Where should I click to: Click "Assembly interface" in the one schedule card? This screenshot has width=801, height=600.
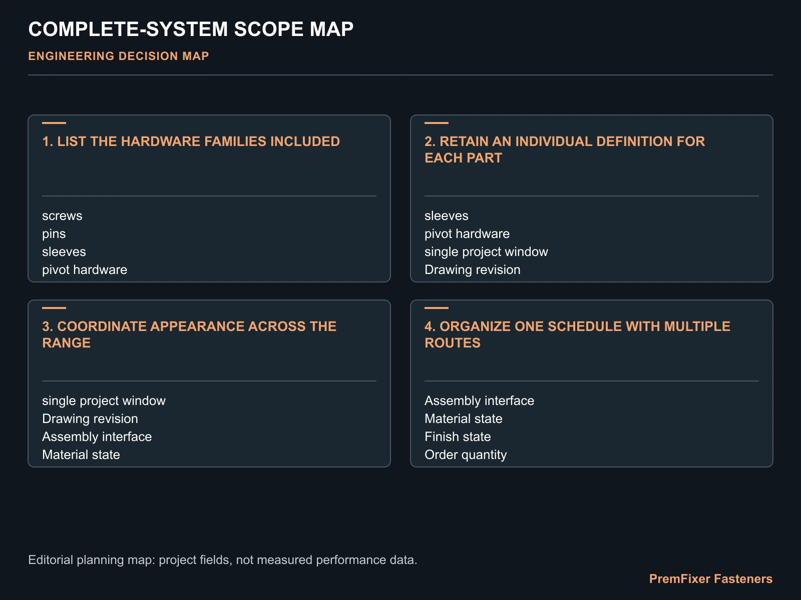480,401
